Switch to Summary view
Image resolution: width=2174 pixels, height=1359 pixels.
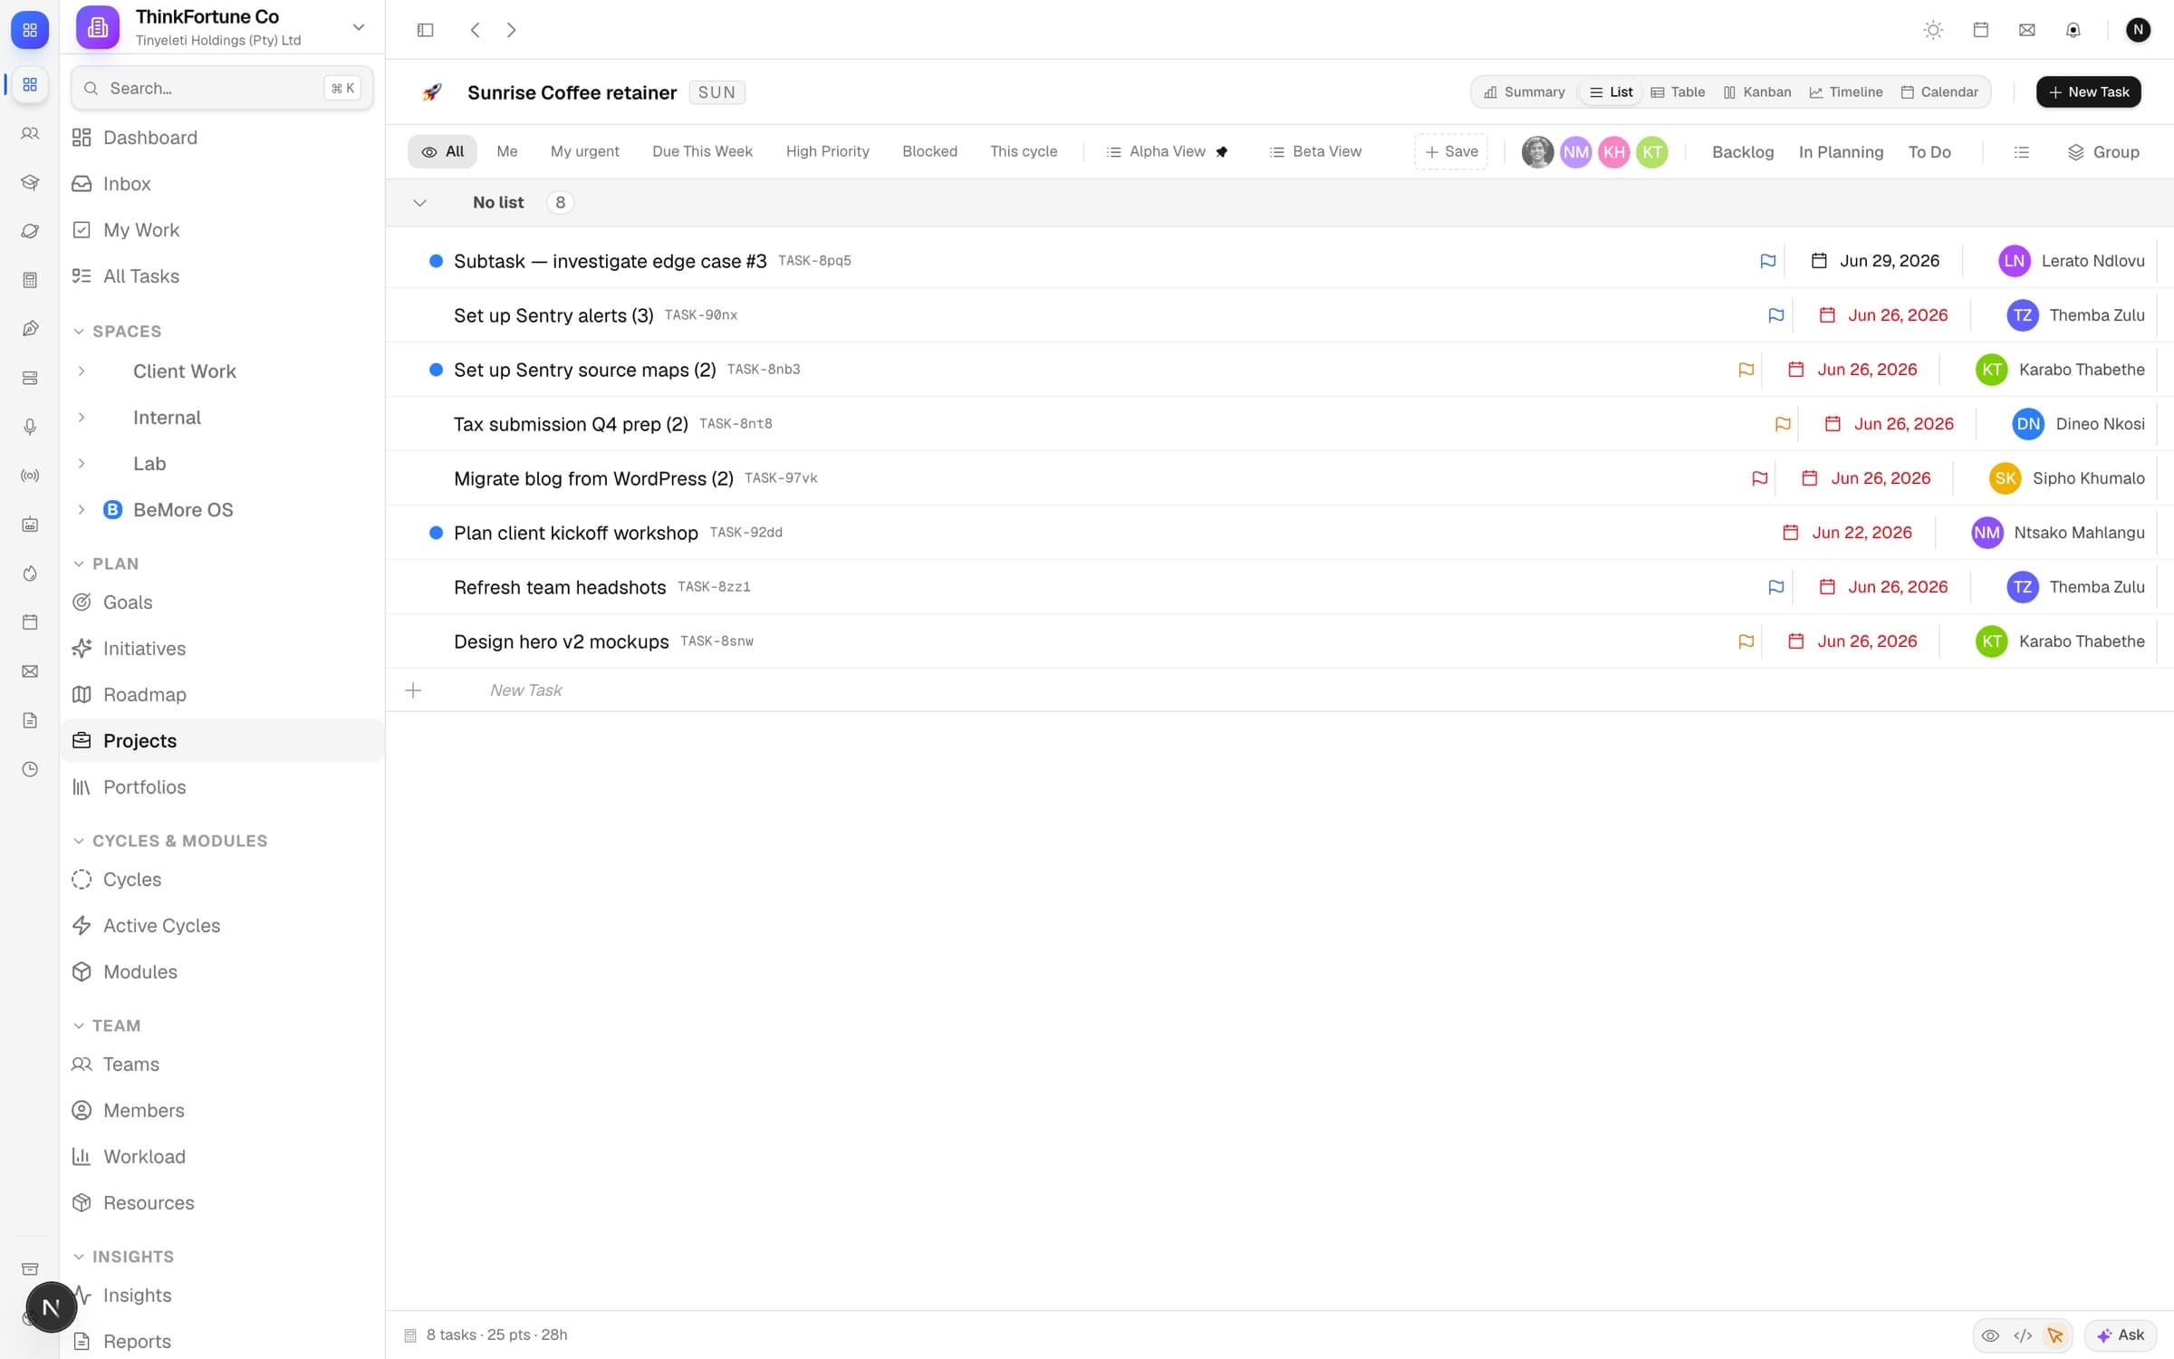[1525, 92]
